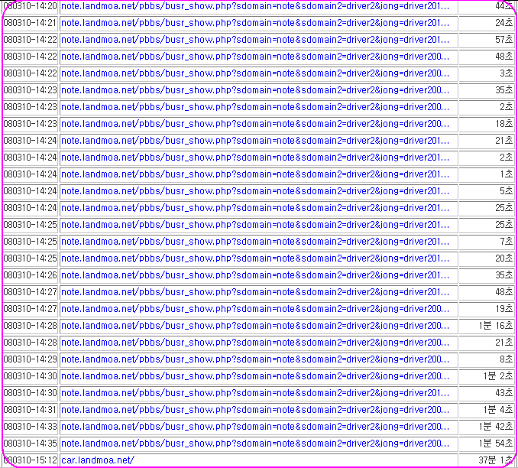Open the busr_show.php link lasting 18초
This screenshot has width=518, height=468.
[255, 124]
